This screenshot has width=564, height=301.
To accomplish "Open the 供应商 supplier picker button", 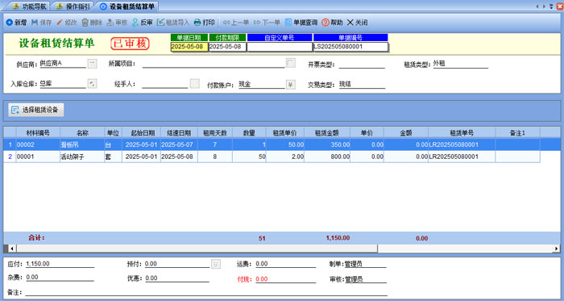I will pyautogui.click(x=92, y=64).
